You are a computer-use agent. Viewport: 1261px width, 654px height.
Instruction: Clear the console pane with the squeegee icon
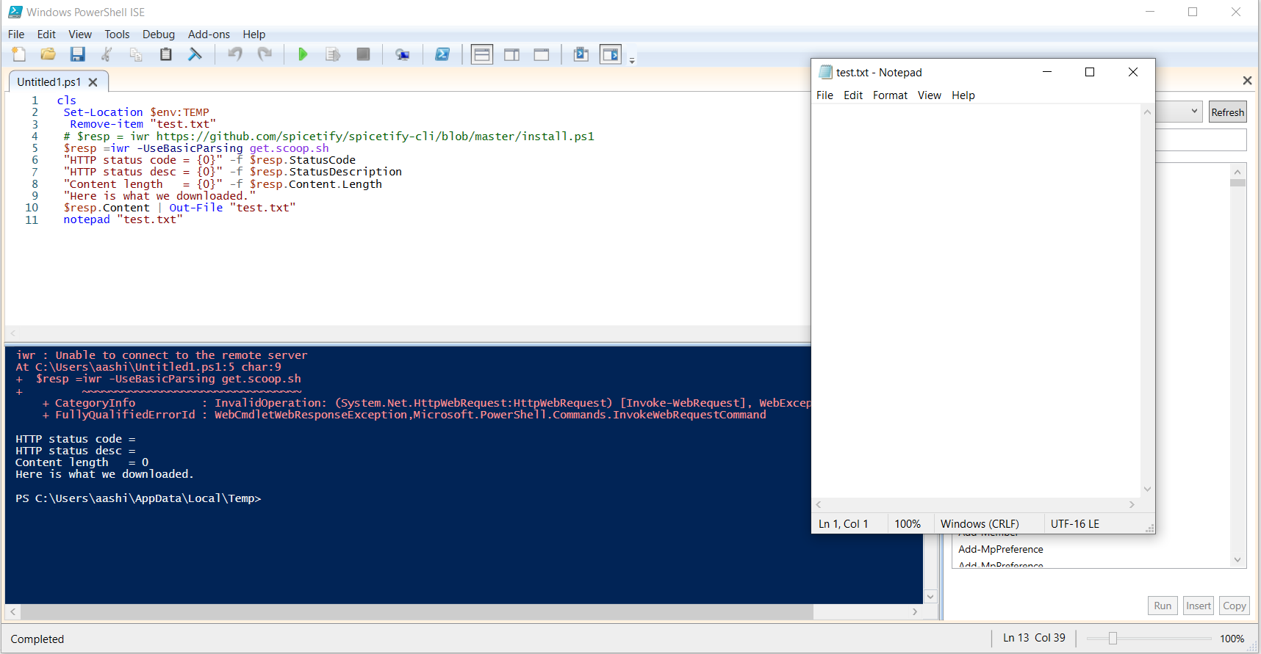coord(195,54)
